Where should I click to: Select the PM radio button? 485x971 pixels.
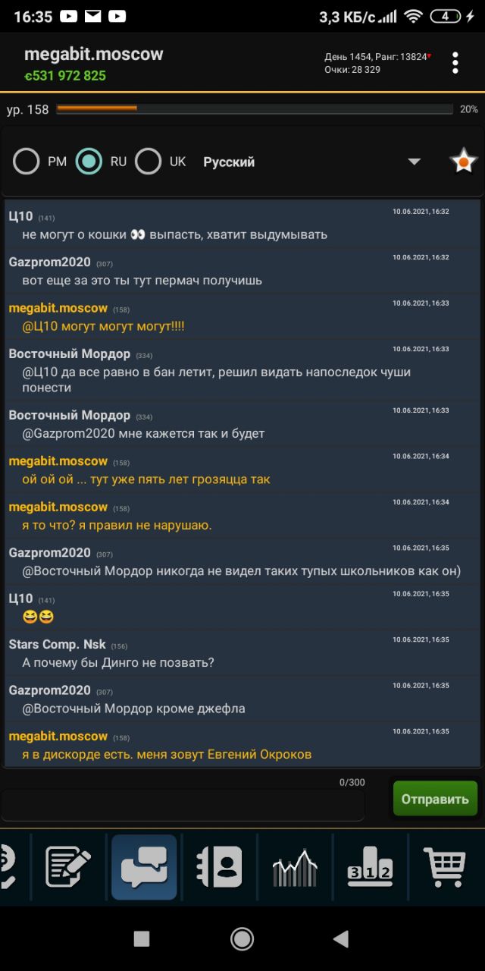tap(27, 162)
